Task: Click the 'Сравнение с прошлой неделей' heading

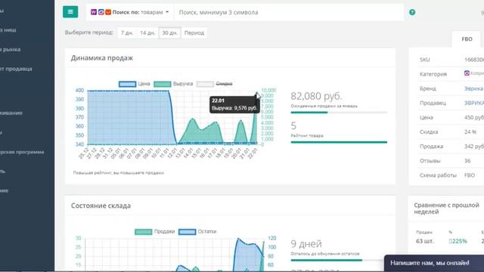Action: (x=446, y=209)
